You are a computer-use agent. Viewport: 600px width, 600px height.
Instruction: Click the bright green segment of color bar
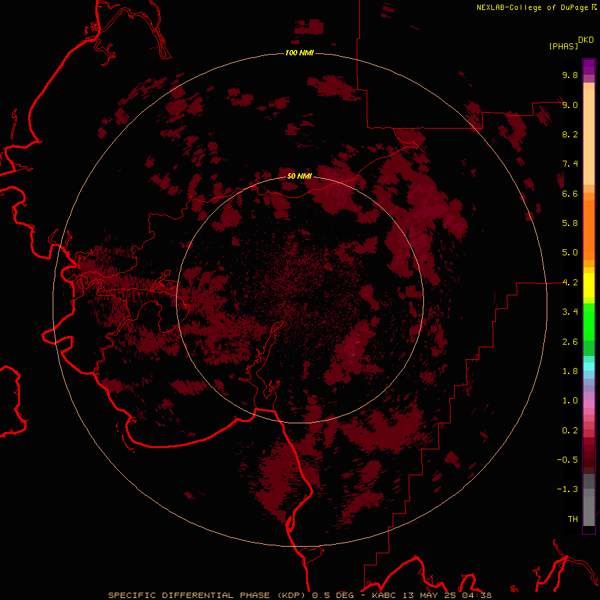click(589, 322)
